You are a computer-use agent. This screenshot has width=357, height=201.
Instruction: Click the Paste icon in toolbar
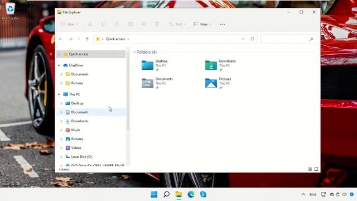click(x=117, y=24)
